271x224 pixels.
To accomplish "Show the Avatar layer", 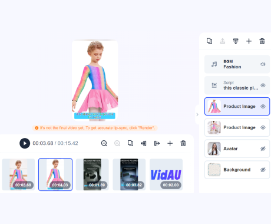I will 263,149.
